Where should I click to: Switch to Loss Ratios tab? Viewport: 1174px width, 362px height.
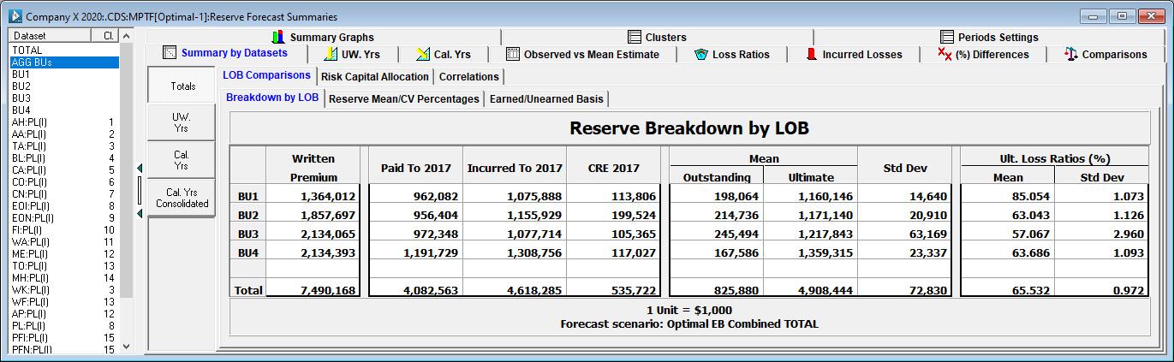tap(732, 54)
